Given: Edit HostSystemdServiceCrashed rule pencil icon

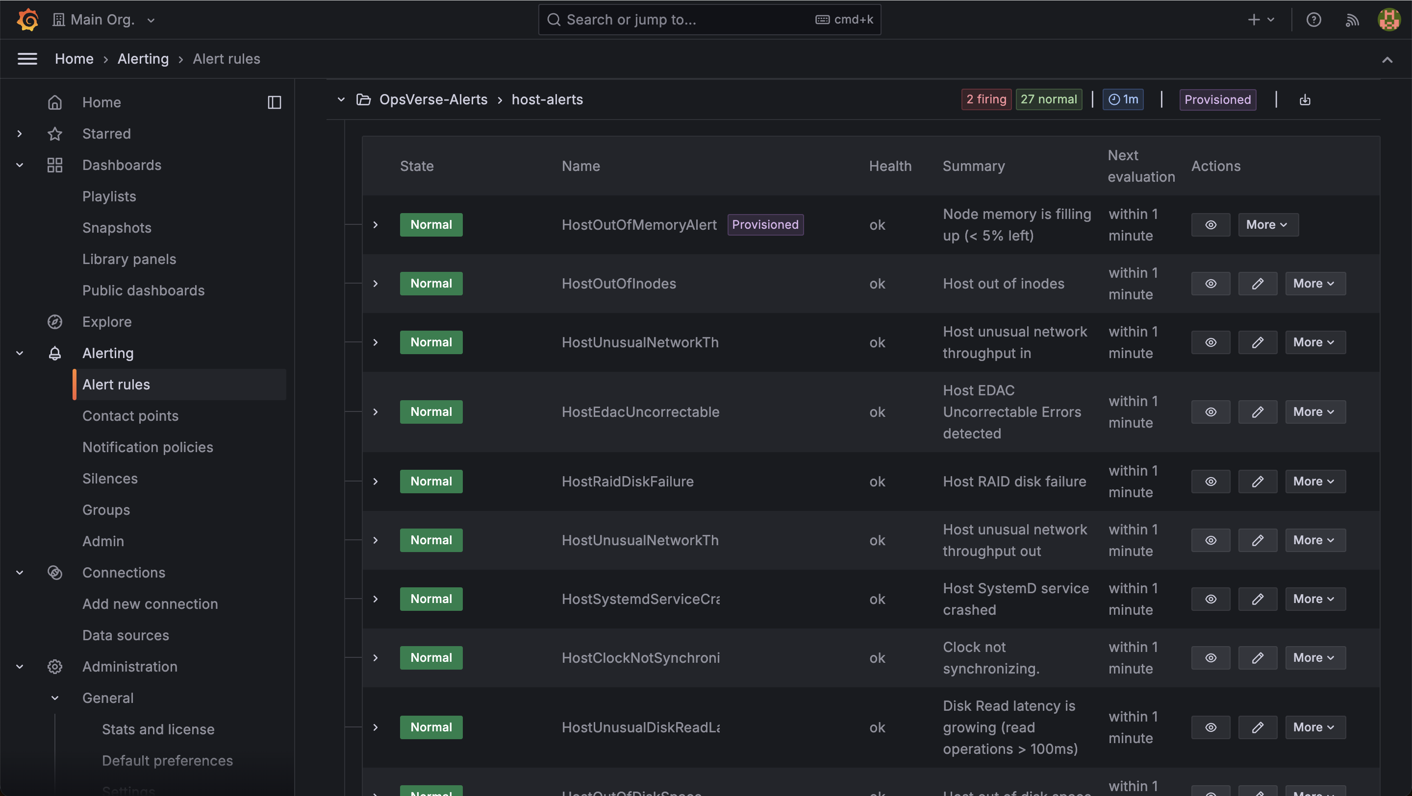Looking at the screenshot, I should (x=1258, y=600).
